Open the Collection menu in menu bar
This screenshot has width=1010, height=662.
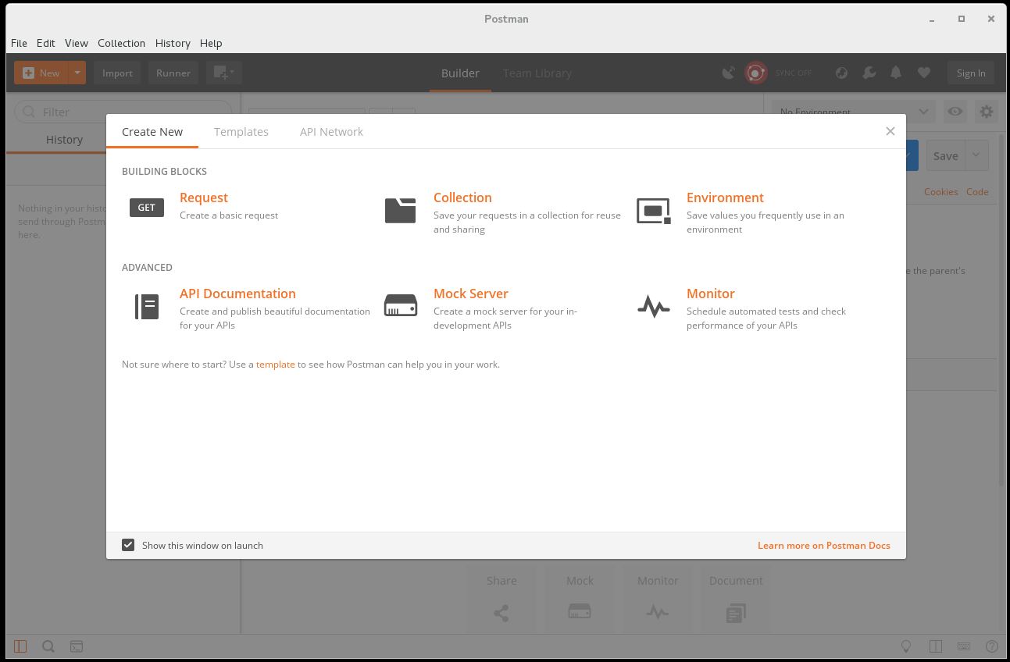click(x=121, y=43)
